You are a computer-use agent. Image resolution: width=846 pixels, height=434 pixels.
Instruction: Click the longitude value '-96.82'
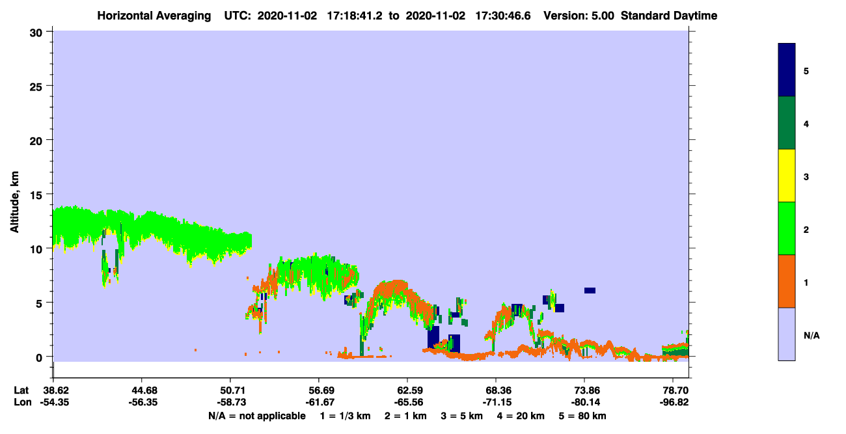(674, 402)
